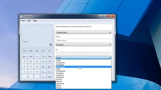161x90 pixels.
Task: Click the Add button
Action: [50, 77]
